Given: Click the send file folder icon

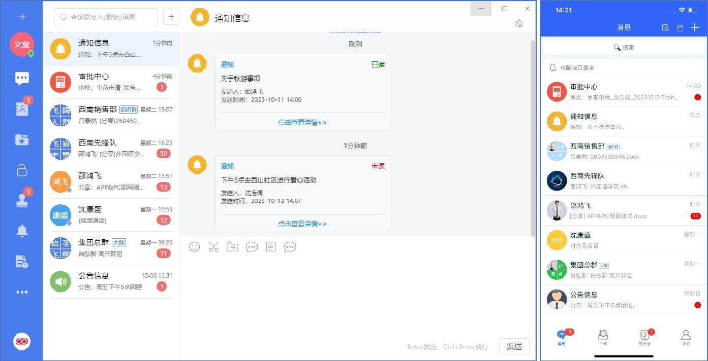Looking at the screenshot, I should point(232,247).
